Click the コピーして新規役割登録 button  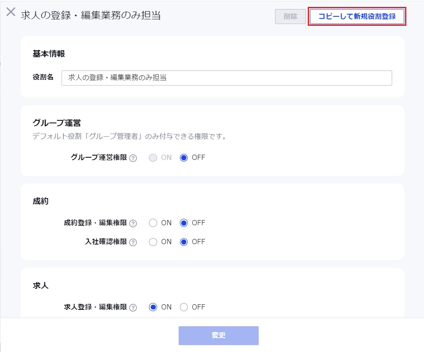pyautogui.click(x=357, y=16)
